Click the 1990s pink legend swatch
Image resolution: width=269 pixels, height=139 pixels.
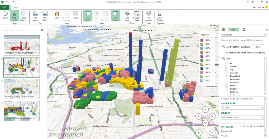(202, 72)
